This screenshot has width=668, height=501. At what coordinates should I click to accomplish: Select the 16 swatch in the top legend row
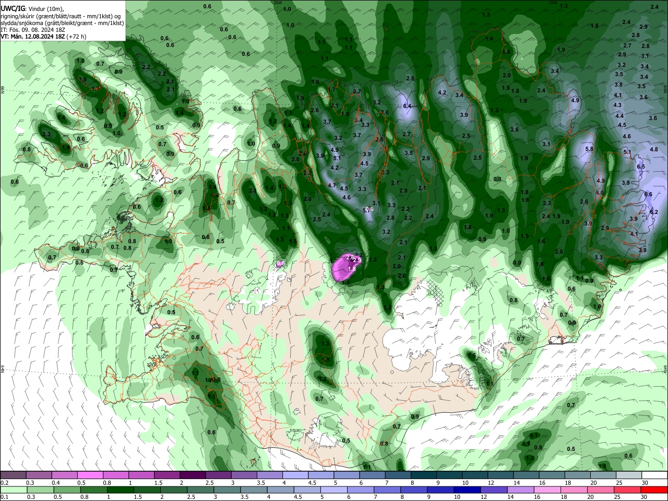[552, 475]
